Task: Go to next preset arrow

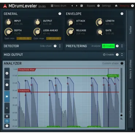Action: [77, 6]
